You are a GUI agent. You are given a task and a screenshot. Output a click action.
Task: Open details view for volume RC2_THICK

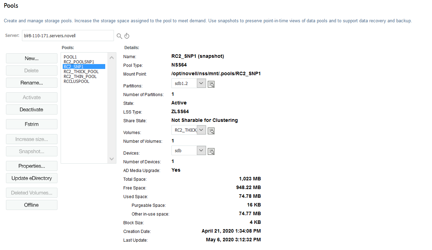pyautogui.click(x=211, y=131)
